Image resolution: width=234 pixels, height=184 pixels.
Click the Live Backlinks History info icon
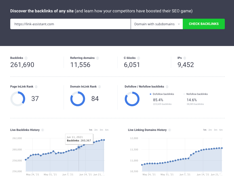(x=43, y=130)
